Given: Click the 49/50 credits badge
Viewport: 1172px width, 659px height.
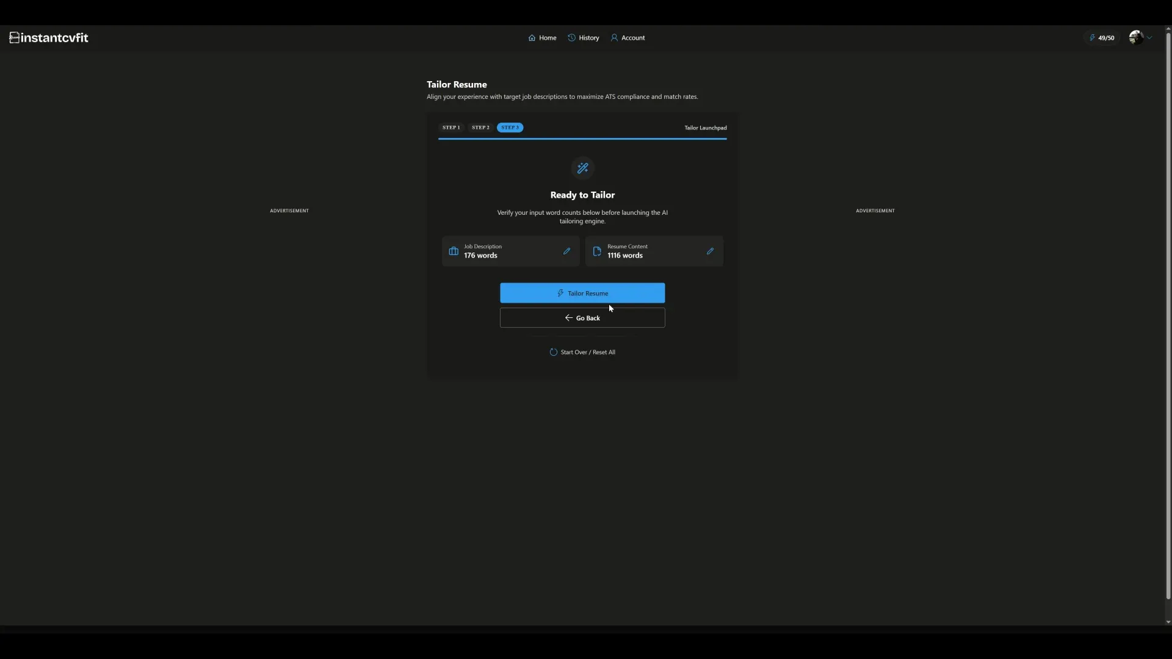Looking at the screenshot, I should (1102, 38).
